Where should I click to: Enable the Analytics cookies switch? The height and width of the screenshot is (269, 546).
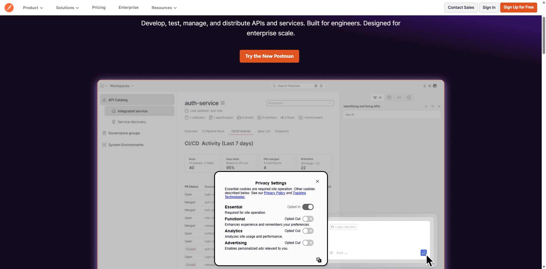pyautogui.click(x=308, y=231)
